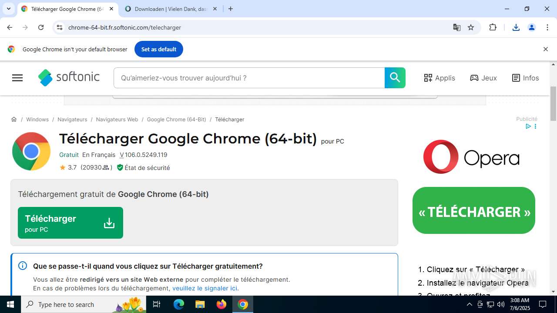Open the volume speaker icon
557x313 pixels.
[501, 304]
